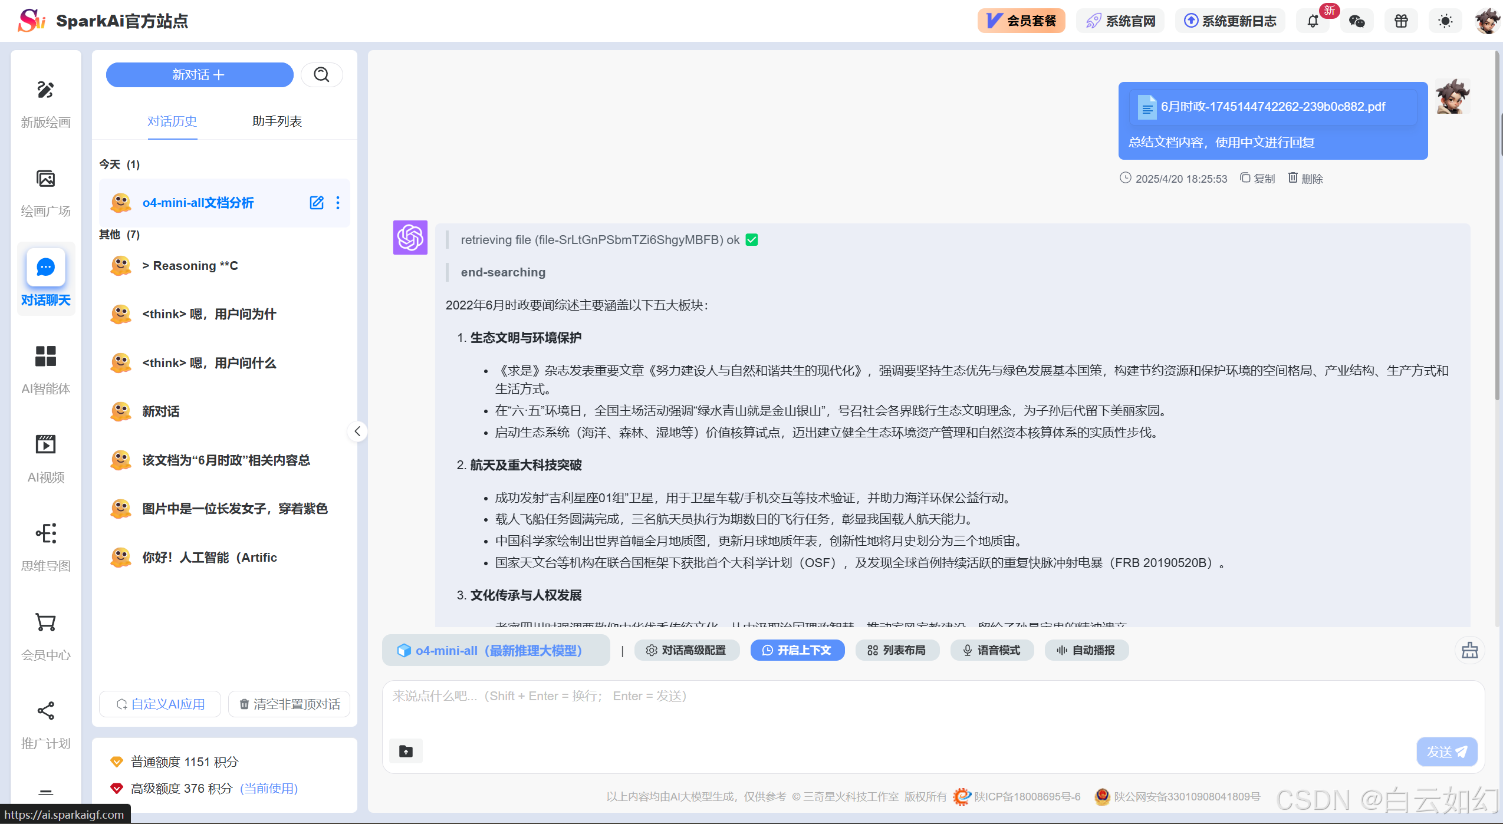Select the 对话历史 tab
1503x824 pixels.
[x=172, y=121]
